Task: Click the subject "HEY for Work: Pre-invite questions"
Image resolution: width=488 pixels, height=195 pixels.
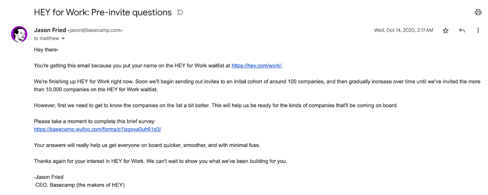Action: point(103,12)
